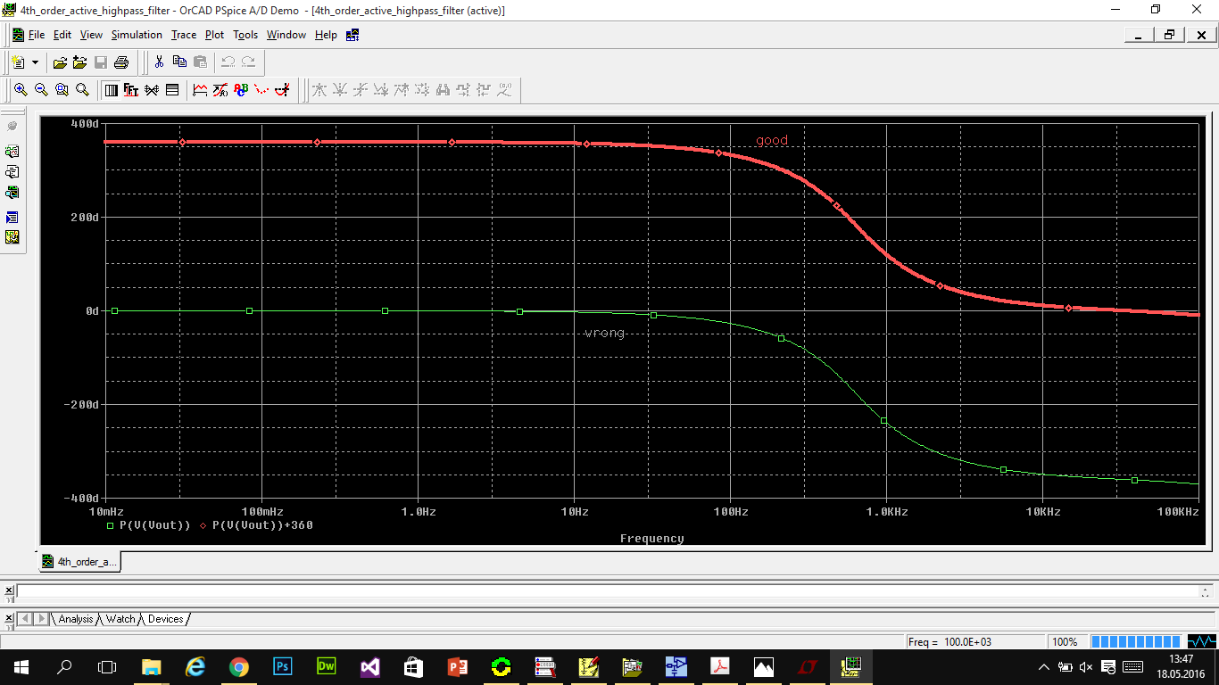Open the View menu
1219x685 pixels.
(91, 35)
